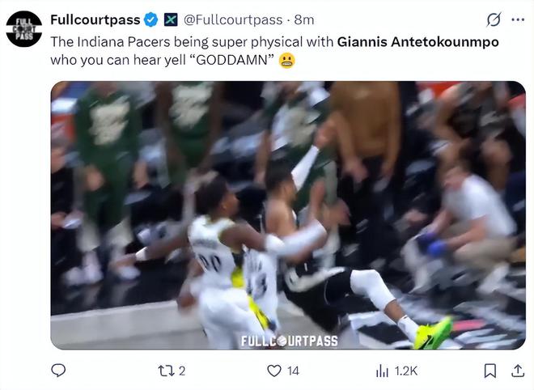The image size is (534, 390).
Task: Click the blue verified checkmark badge
Action: tap(150, 19)
